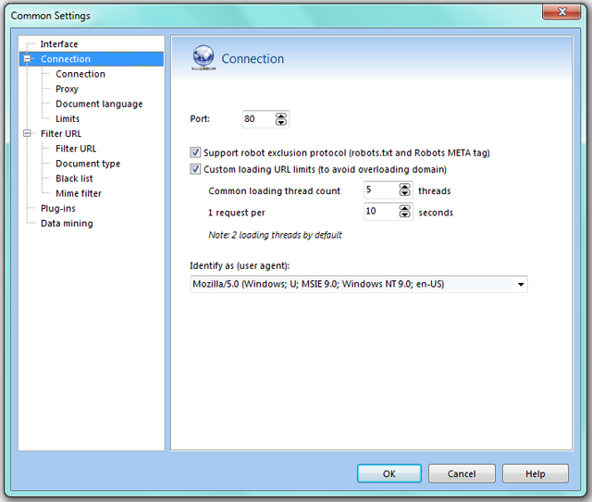
Task: Toggle Custom loading URL limits checkbox
Action: (x=195, y=169)
